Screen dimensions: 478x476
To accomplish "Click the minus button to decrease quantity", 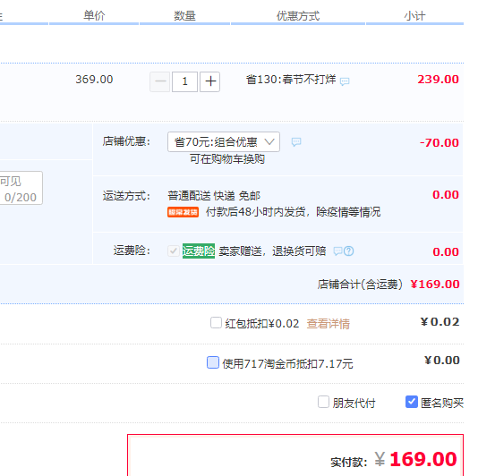I will (160, 81).
